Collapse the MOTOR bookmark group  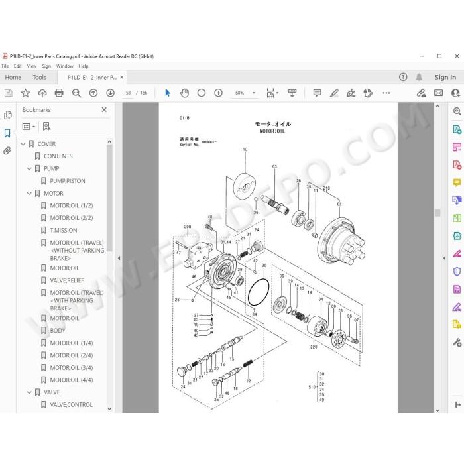pyautogui.click(x=29, y=194)
